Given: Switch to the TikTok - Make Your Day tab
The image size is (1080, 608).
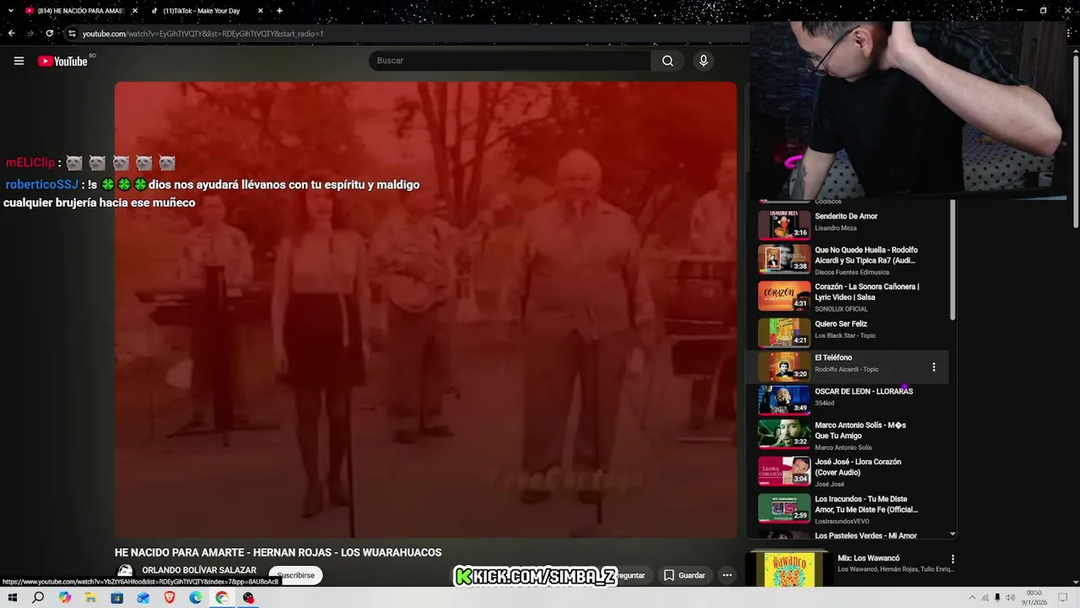Looking at the screenshot, I should (201, 11).
